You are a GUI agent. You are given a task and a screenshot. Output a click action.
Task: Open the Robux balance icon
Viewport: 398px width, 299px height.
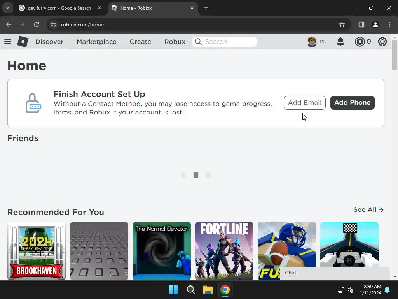tap(360, 42)
